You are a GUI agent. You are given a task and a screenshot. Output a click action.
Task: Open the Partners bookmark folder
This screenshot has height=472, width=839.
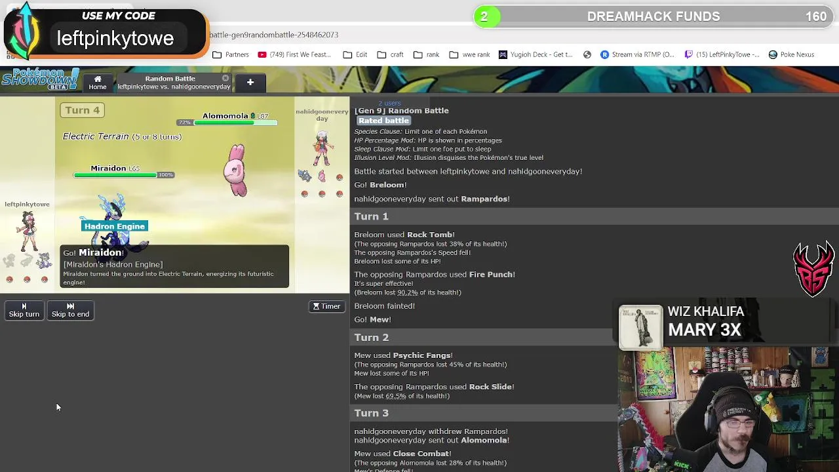(231, 54)
